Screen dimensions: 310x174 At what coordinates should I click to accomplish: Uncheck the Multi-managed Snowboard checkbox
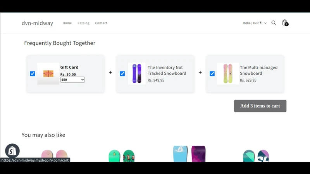(x=212, y=73)
